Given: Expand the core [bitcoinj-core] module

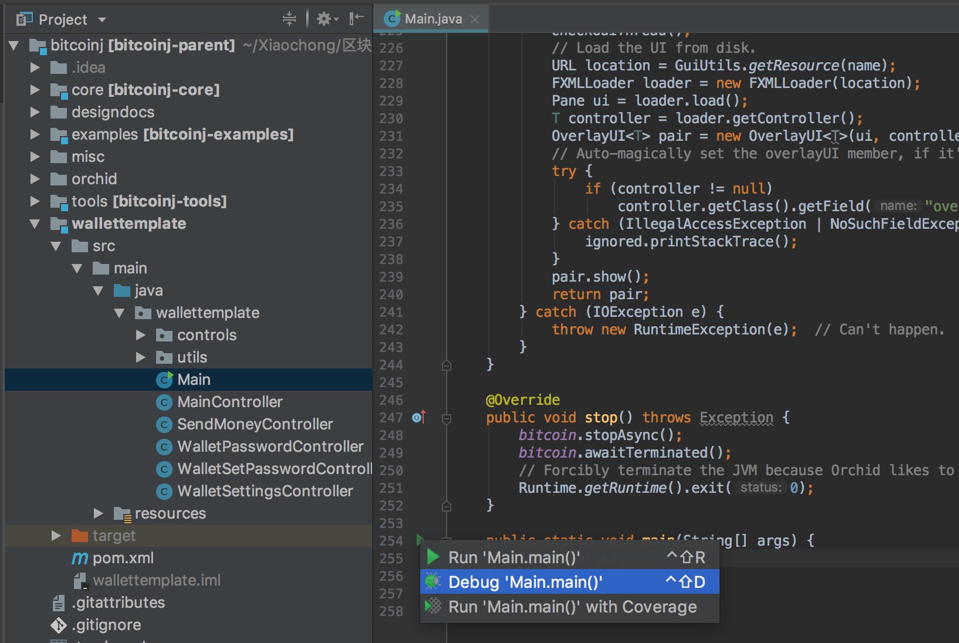Looking at the screenshot, I should point(35,90).
